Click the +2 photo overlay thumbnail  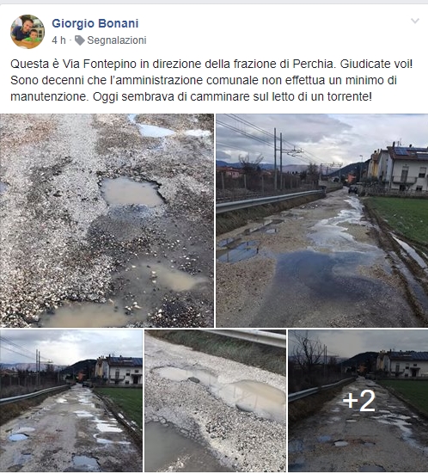click(x=359, y=401)
